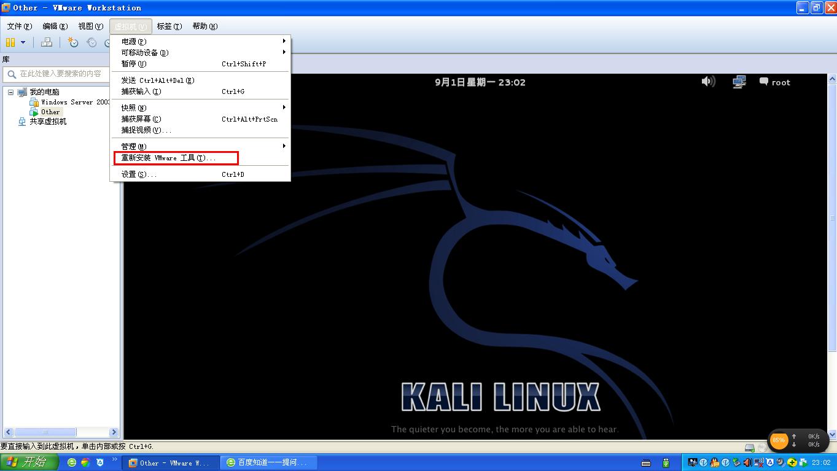Viewport: 837px width, 471px height.
Task: Select the Windows Server 2003 virtual machine
Action: point(76,102)
